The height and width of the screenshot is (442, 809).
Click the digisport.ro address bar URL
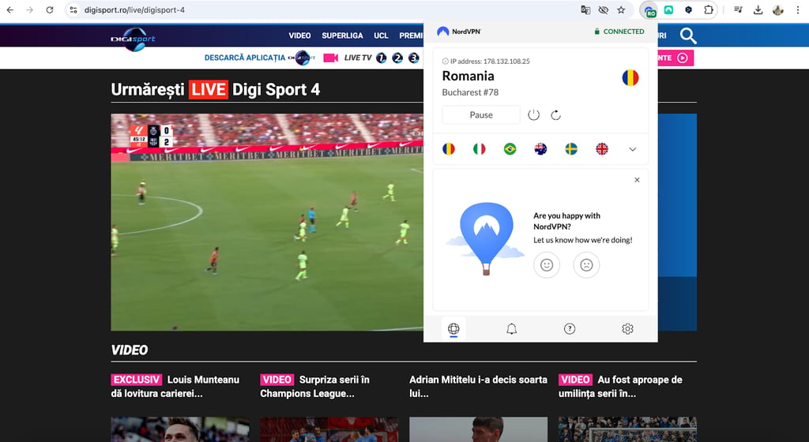(134, 9)
